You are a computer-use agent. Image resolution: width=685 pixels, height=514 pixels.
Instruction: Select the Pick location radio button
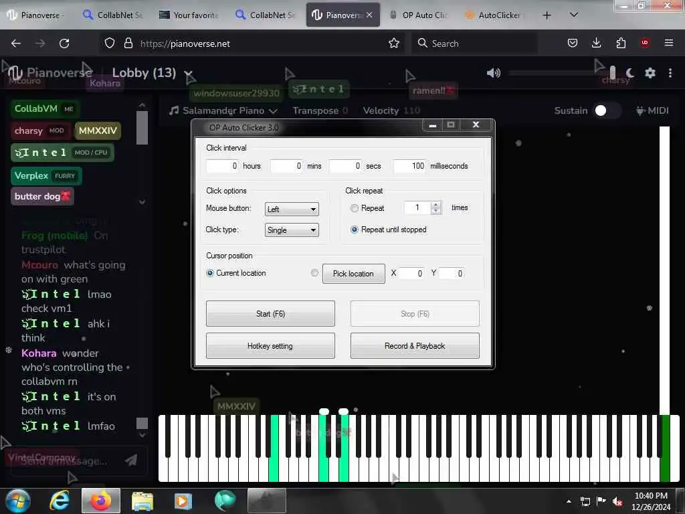click(314, 273)
